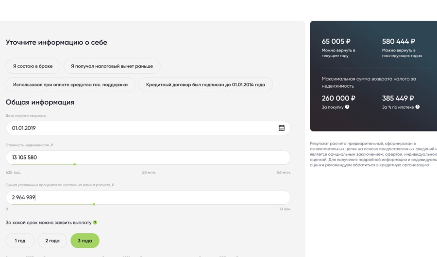Image resolution: width=437 pixels, height=257 pixels.
Task: Open the calendar date picker icon
Action: pos(282,128)
